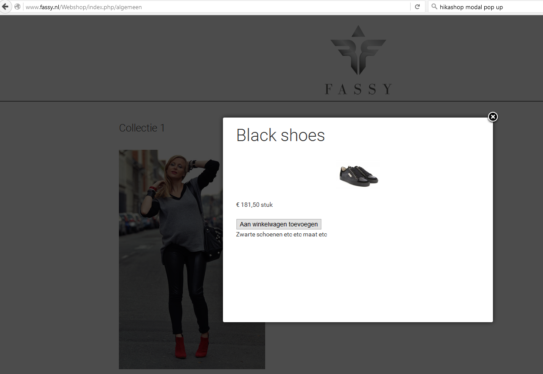Click the globe site identity icon

[17, 7]
